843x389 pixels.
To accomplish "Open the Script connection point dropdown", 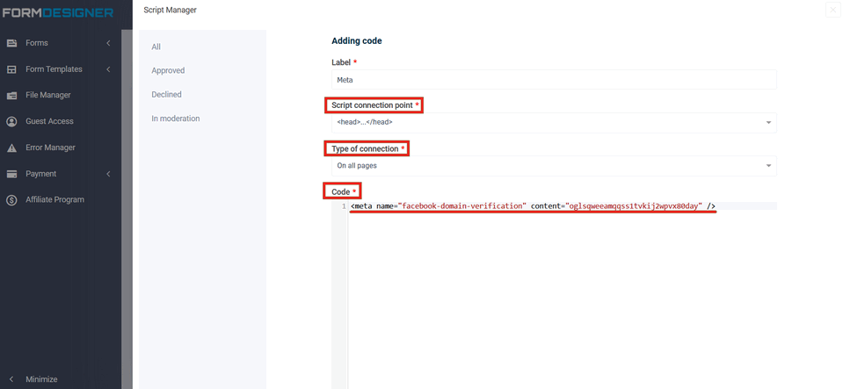I will 554,123.
